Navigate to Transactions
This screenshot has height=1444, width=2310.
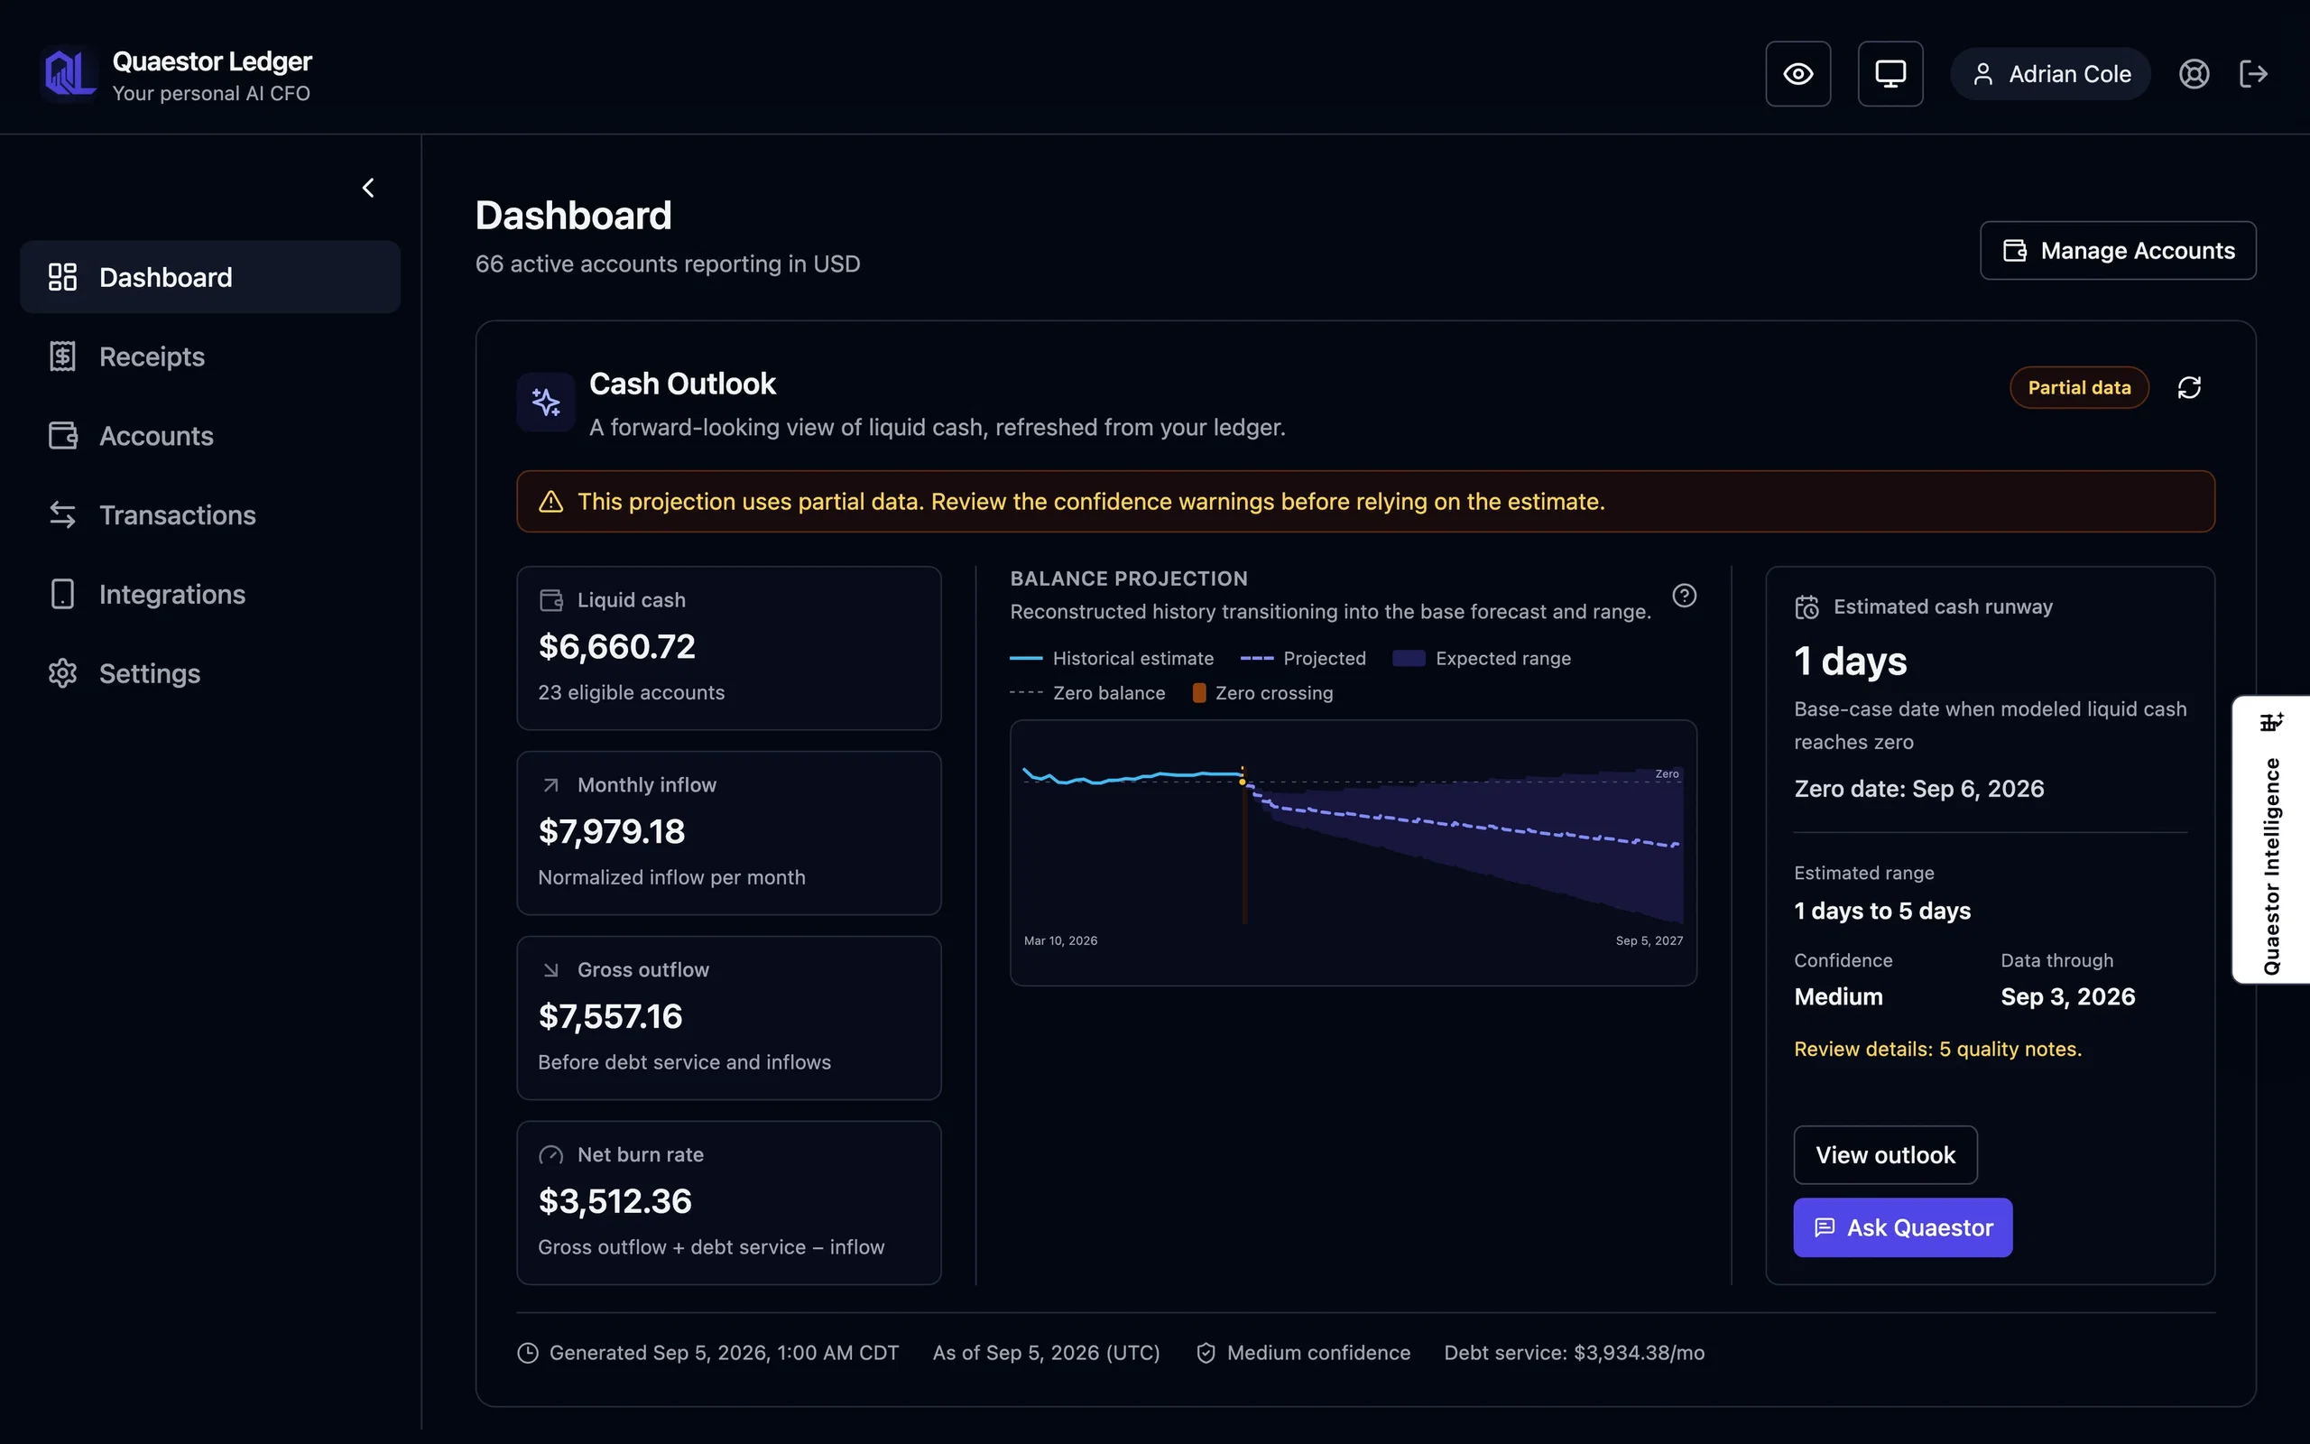[x=210, y=514]
